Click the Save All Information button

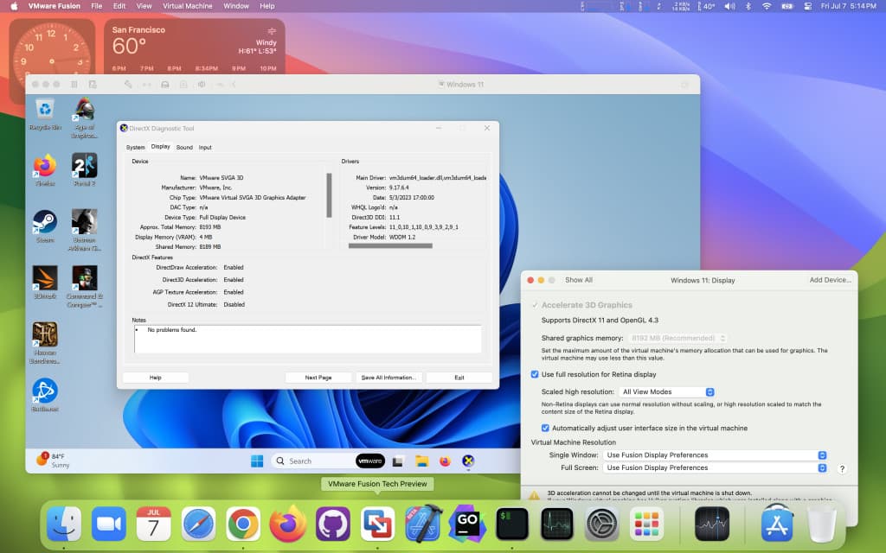tap(388, 377)
